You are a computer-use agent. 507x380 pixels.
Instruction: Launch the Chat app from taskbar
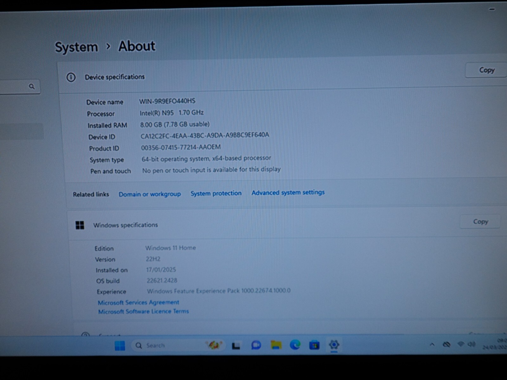click(256, 345)
